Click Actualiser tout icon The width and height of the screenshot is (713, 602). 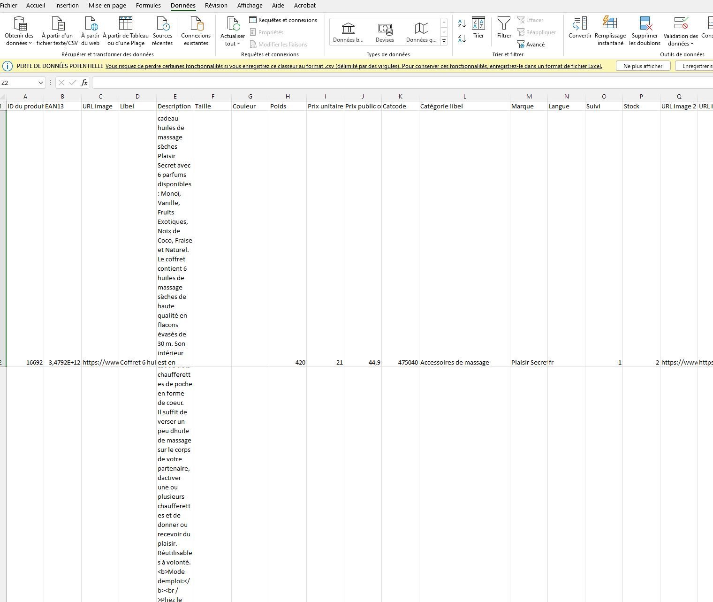pos(233,23)
